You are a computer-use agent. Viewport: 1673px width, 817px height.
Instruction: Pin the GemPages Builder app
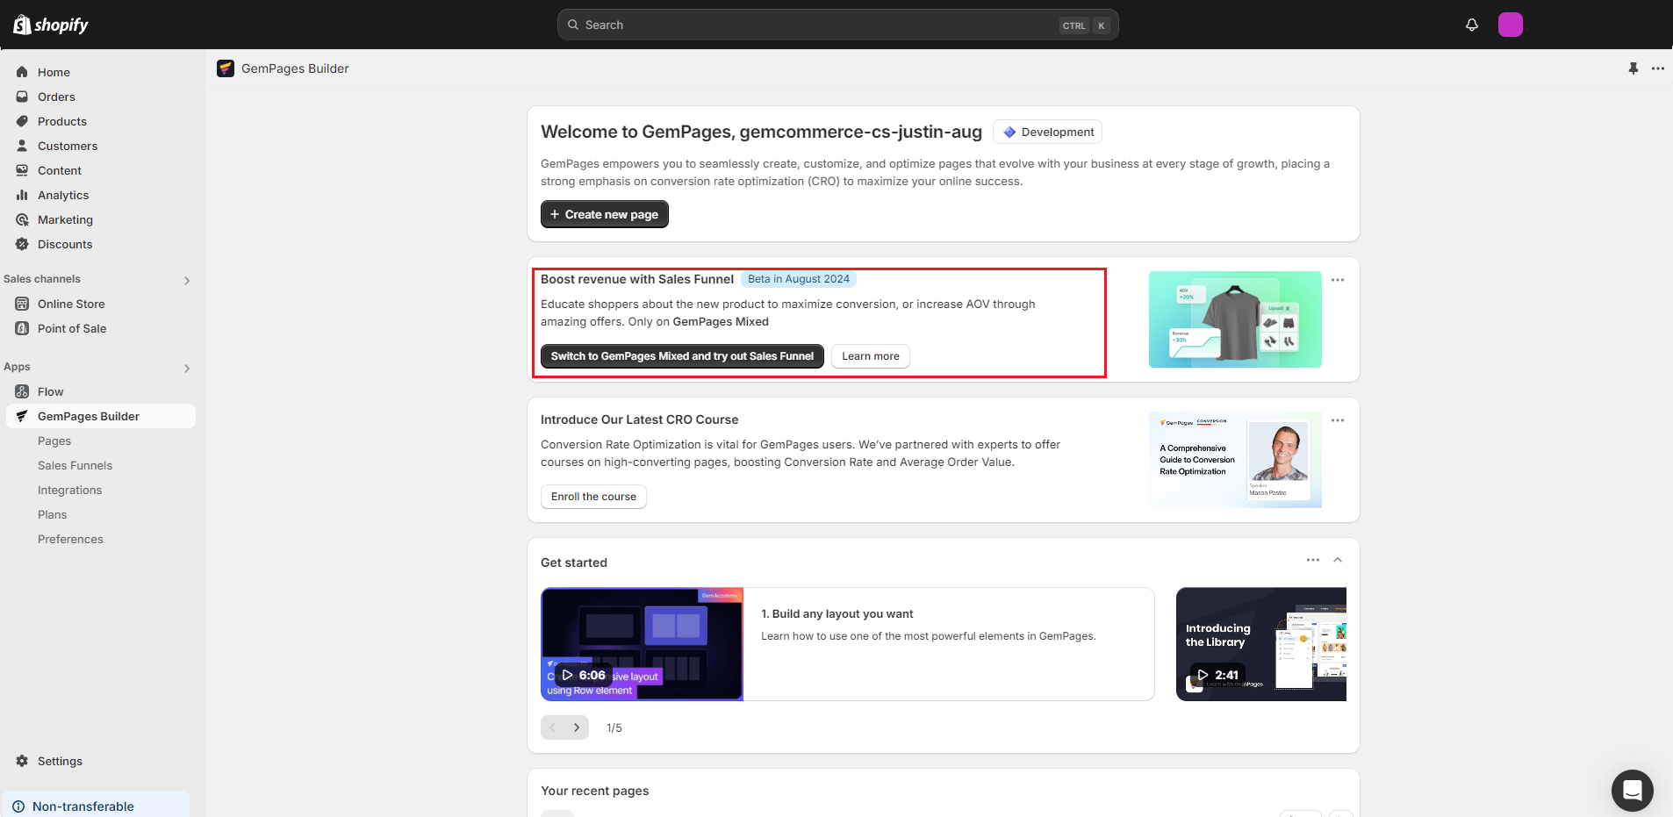coord(1633,68)
